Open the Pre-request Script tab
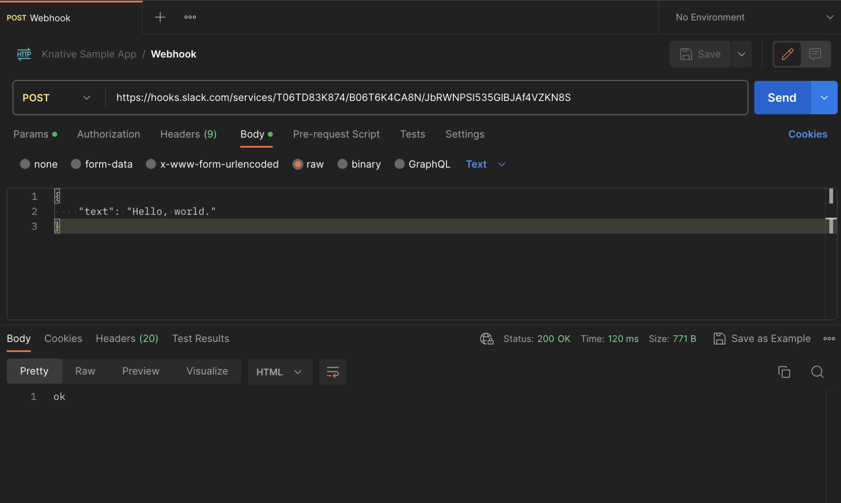Viewport: 841px width, 503px height. [336, 134]
